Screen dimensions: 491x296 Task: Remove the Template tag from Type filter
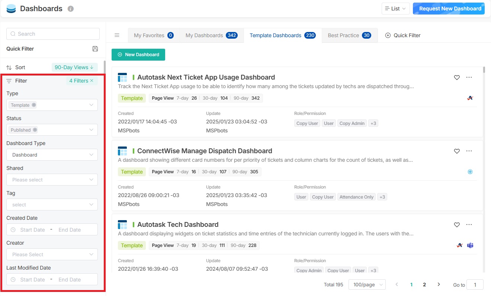pyautogui.click(x=34, y=105)
